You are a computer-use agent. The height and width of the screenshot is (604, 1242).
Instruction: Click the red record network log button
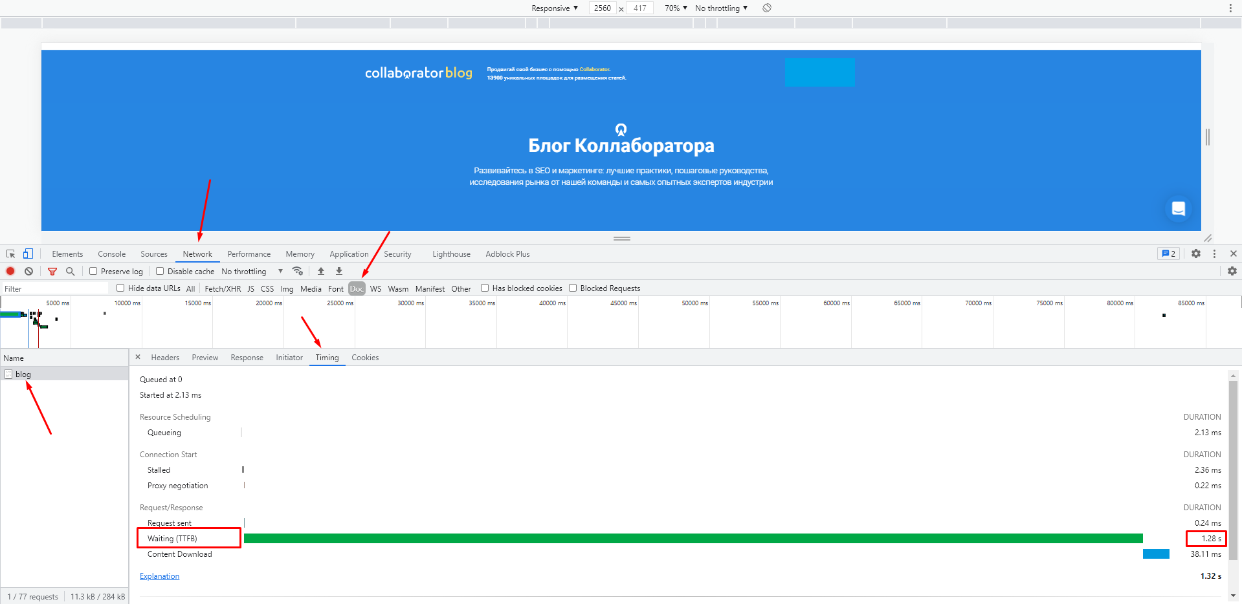(10, 272)
